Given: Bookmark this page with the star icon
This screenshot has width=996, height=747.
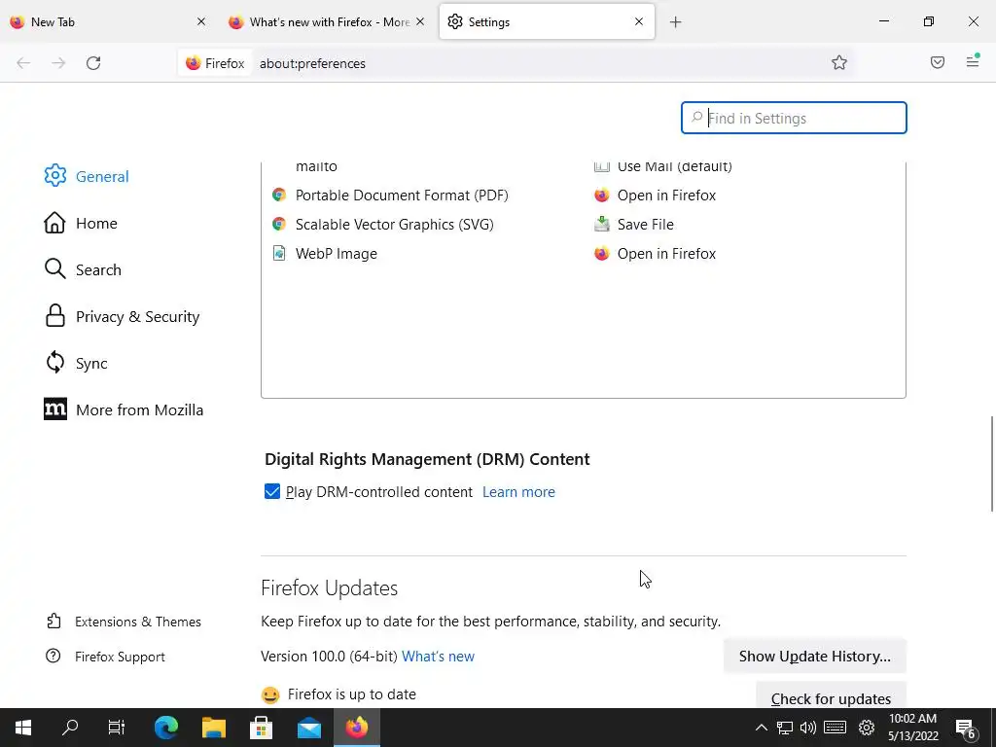Looking at the screenshot, I should pyautogui.click(x=839, y=62).
